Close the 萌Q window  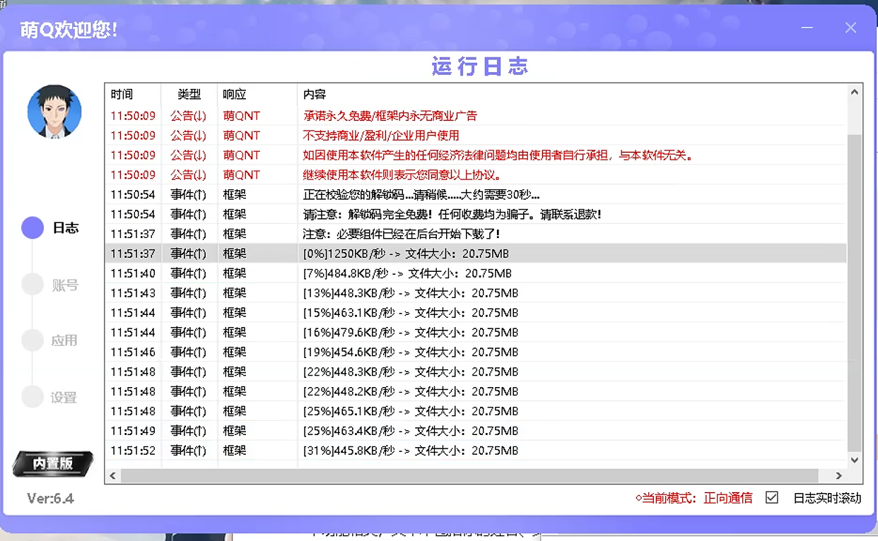pos(850,28)
